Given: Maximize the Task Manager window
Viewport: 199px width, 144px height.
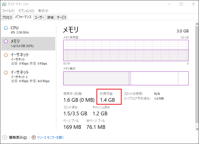Looking at the screenshot, I should click(181, 4).
